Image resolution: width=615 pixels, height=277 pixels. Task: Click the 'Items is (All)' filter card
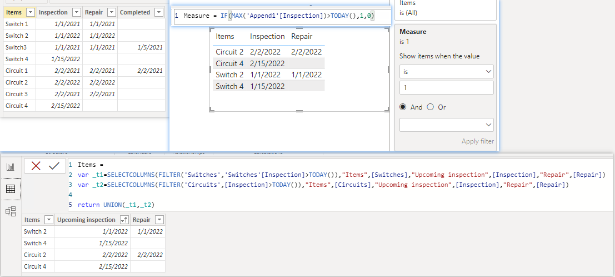click(x=446, y=9)
